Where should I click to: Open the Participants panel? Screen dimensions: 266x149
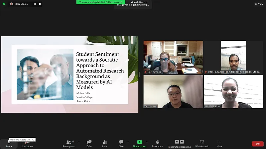click(68, 143)
